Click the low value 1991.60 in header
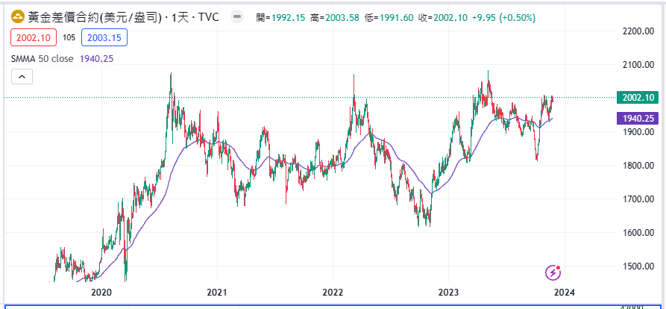 [x=396, y=18]
